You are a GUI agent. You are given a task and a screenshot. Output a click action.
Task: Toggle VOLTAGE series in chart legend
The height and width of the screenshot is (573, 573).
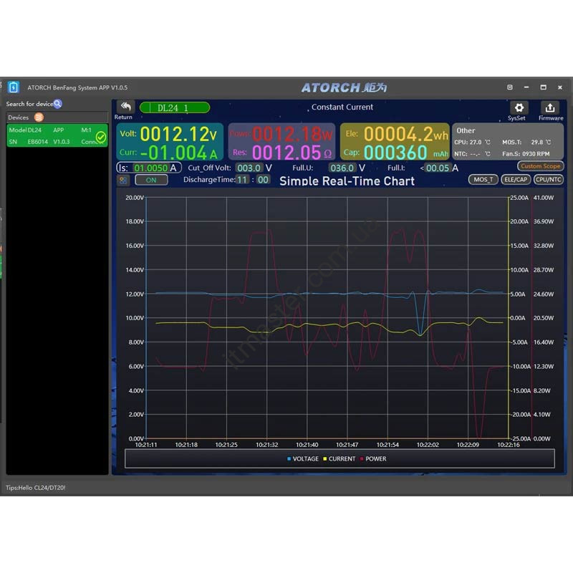point(302,459)
